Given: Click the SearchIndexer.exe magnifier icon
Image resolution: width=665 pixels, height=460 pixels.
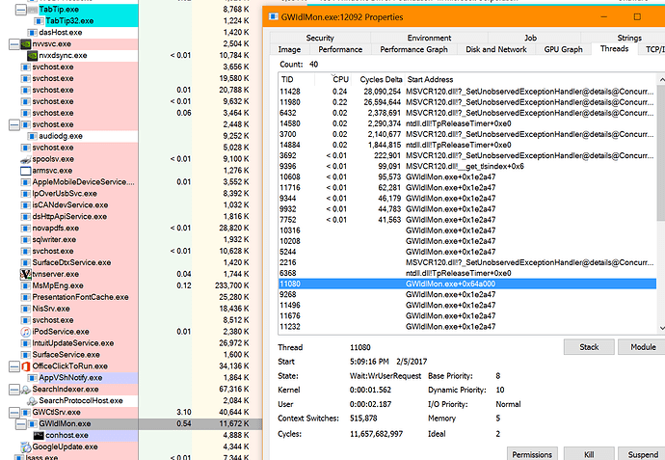Looking at the screenshot, I should (25, 389).
